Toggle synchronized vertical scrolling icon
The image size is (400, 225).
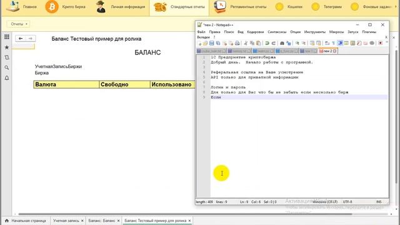pos(312,43)
